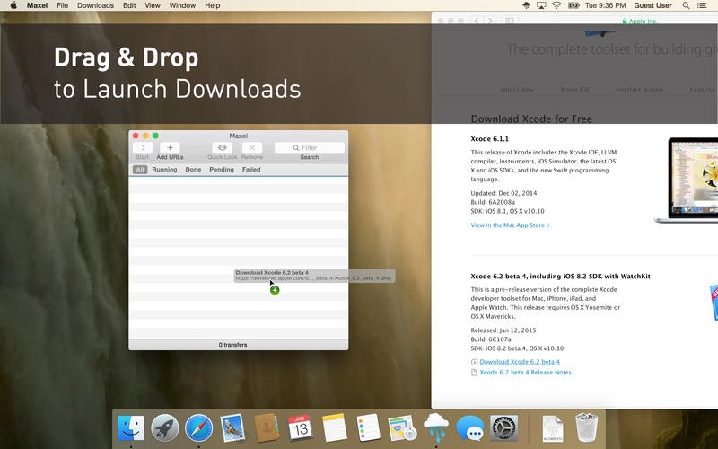Show the Failed transfers tab

pos(251,170)
